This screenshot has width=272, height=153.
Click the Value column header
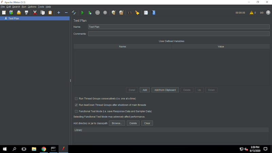click(221, 47)
